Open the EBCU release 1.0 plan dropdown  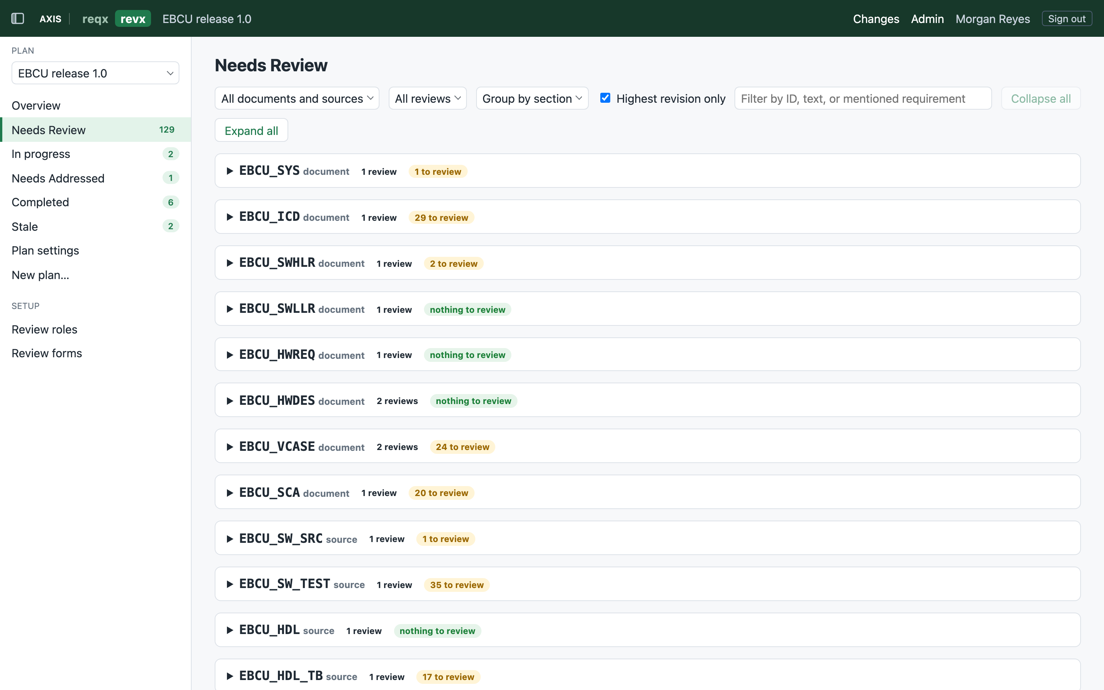[x=95, y=73]
